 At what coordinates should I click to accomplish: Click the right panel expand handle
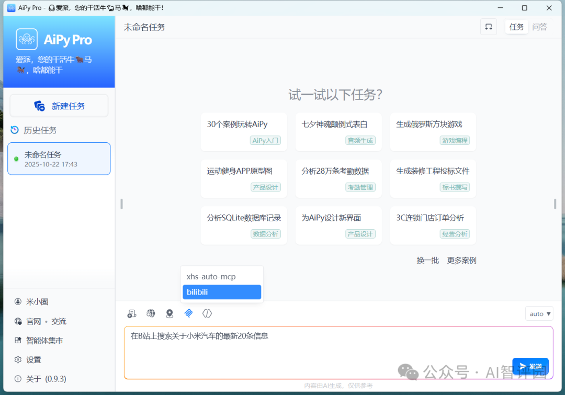555,204
